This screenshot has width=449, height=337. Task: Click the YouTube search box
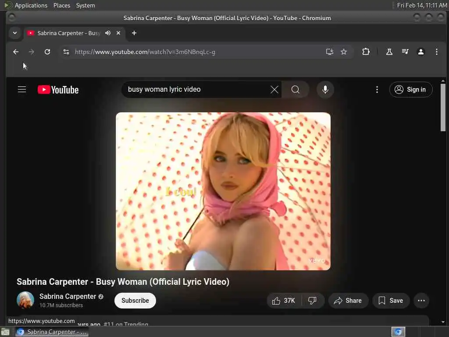(x=198, y=90)
